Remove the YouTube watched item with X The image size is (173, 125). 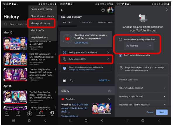pos(109,99)
